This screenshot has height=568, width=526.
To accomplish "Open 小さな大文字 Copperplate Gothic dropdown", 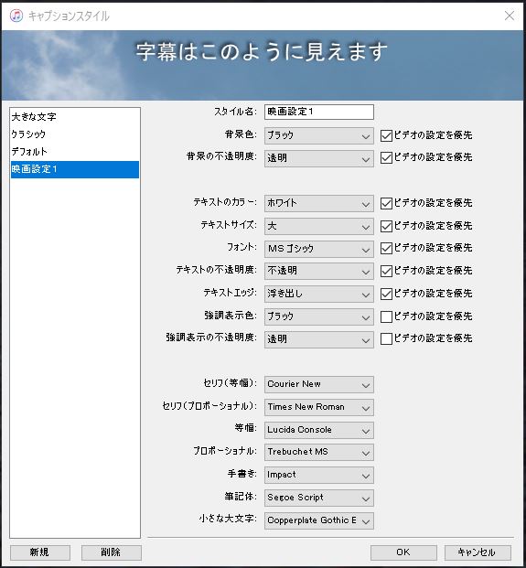I will coord(318,520).
